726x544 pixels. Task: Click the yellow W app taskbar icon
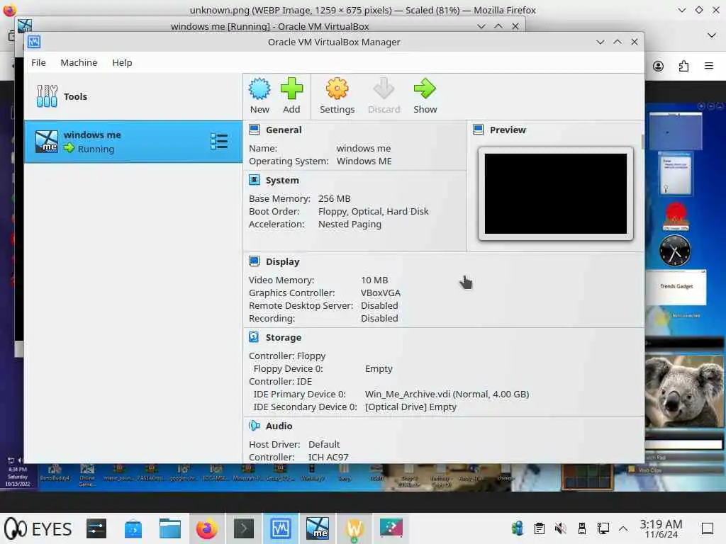354,528
